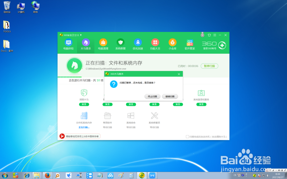This screenshot has height=179, width=287.
Task: Click the 安全 badge under 系统登录和服务
Action: tap(201, 104)
